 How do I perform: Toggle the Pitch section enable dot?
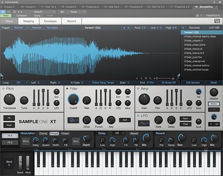point(3,88)
